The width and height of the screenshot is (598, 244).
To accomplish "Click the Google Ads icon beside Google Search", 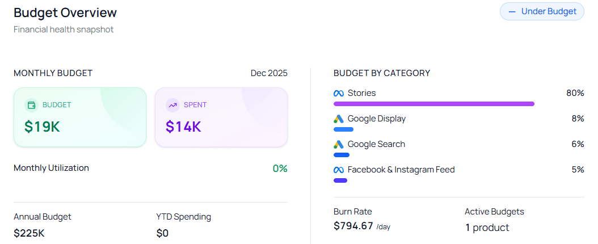I will [x=339, y=145].
